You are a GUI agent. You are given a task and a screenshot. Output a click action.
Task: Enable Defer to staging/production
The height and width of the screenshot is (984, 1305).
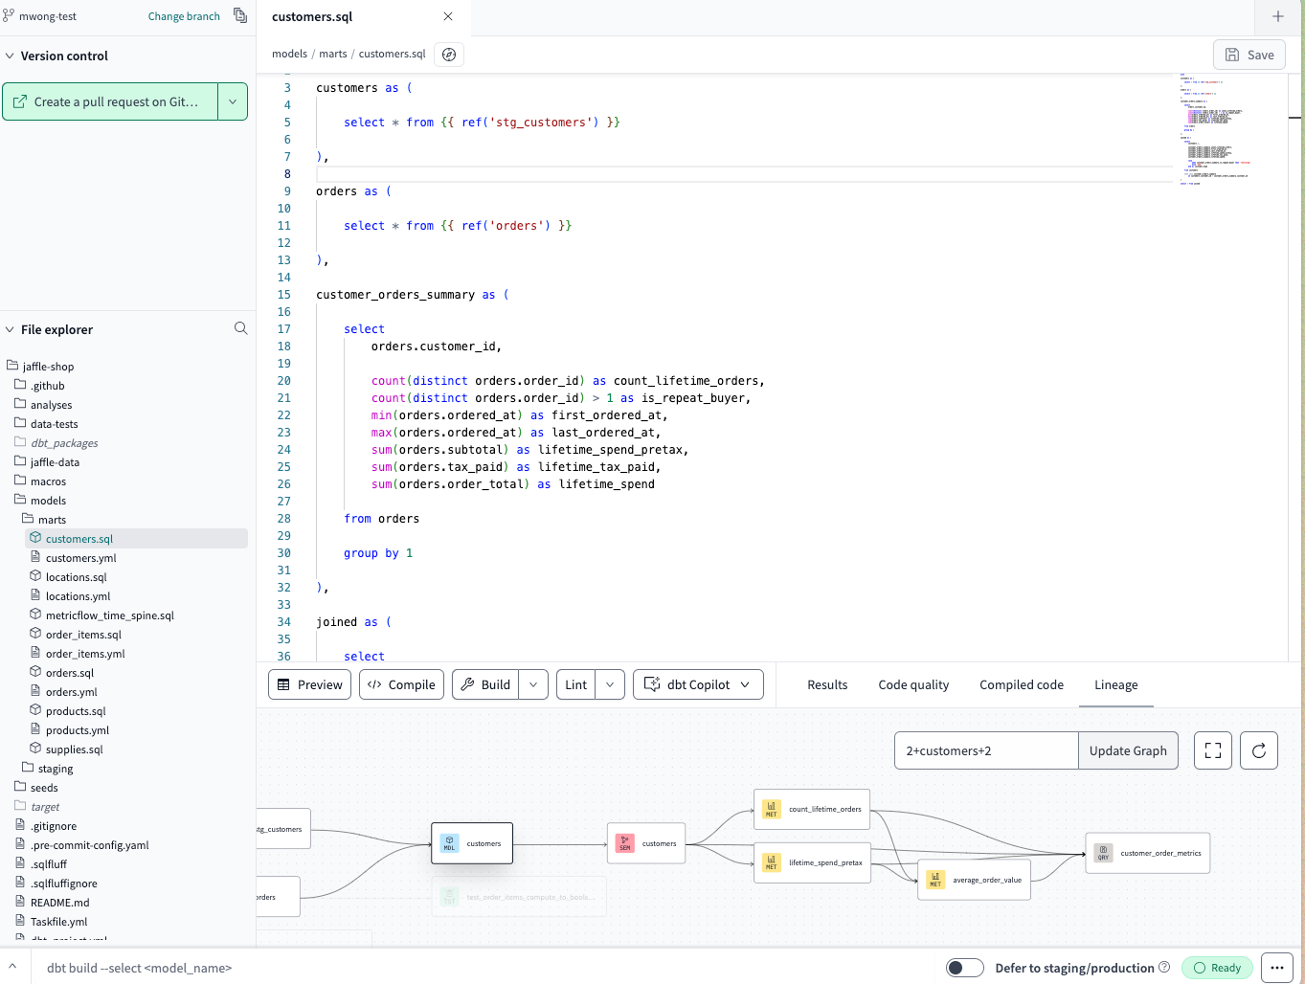tap(964, 967)
